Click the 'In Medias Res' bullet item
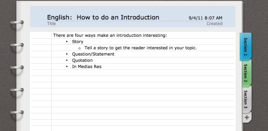 click(x=87, y=67)
